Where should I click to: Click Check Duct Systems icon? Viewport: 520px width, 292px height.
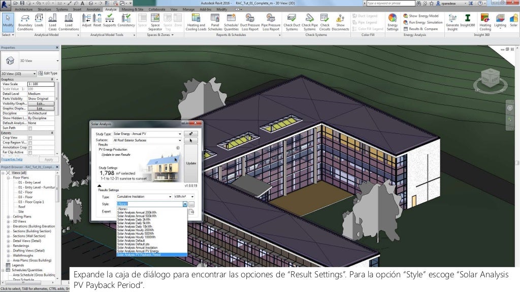point(292,22)
